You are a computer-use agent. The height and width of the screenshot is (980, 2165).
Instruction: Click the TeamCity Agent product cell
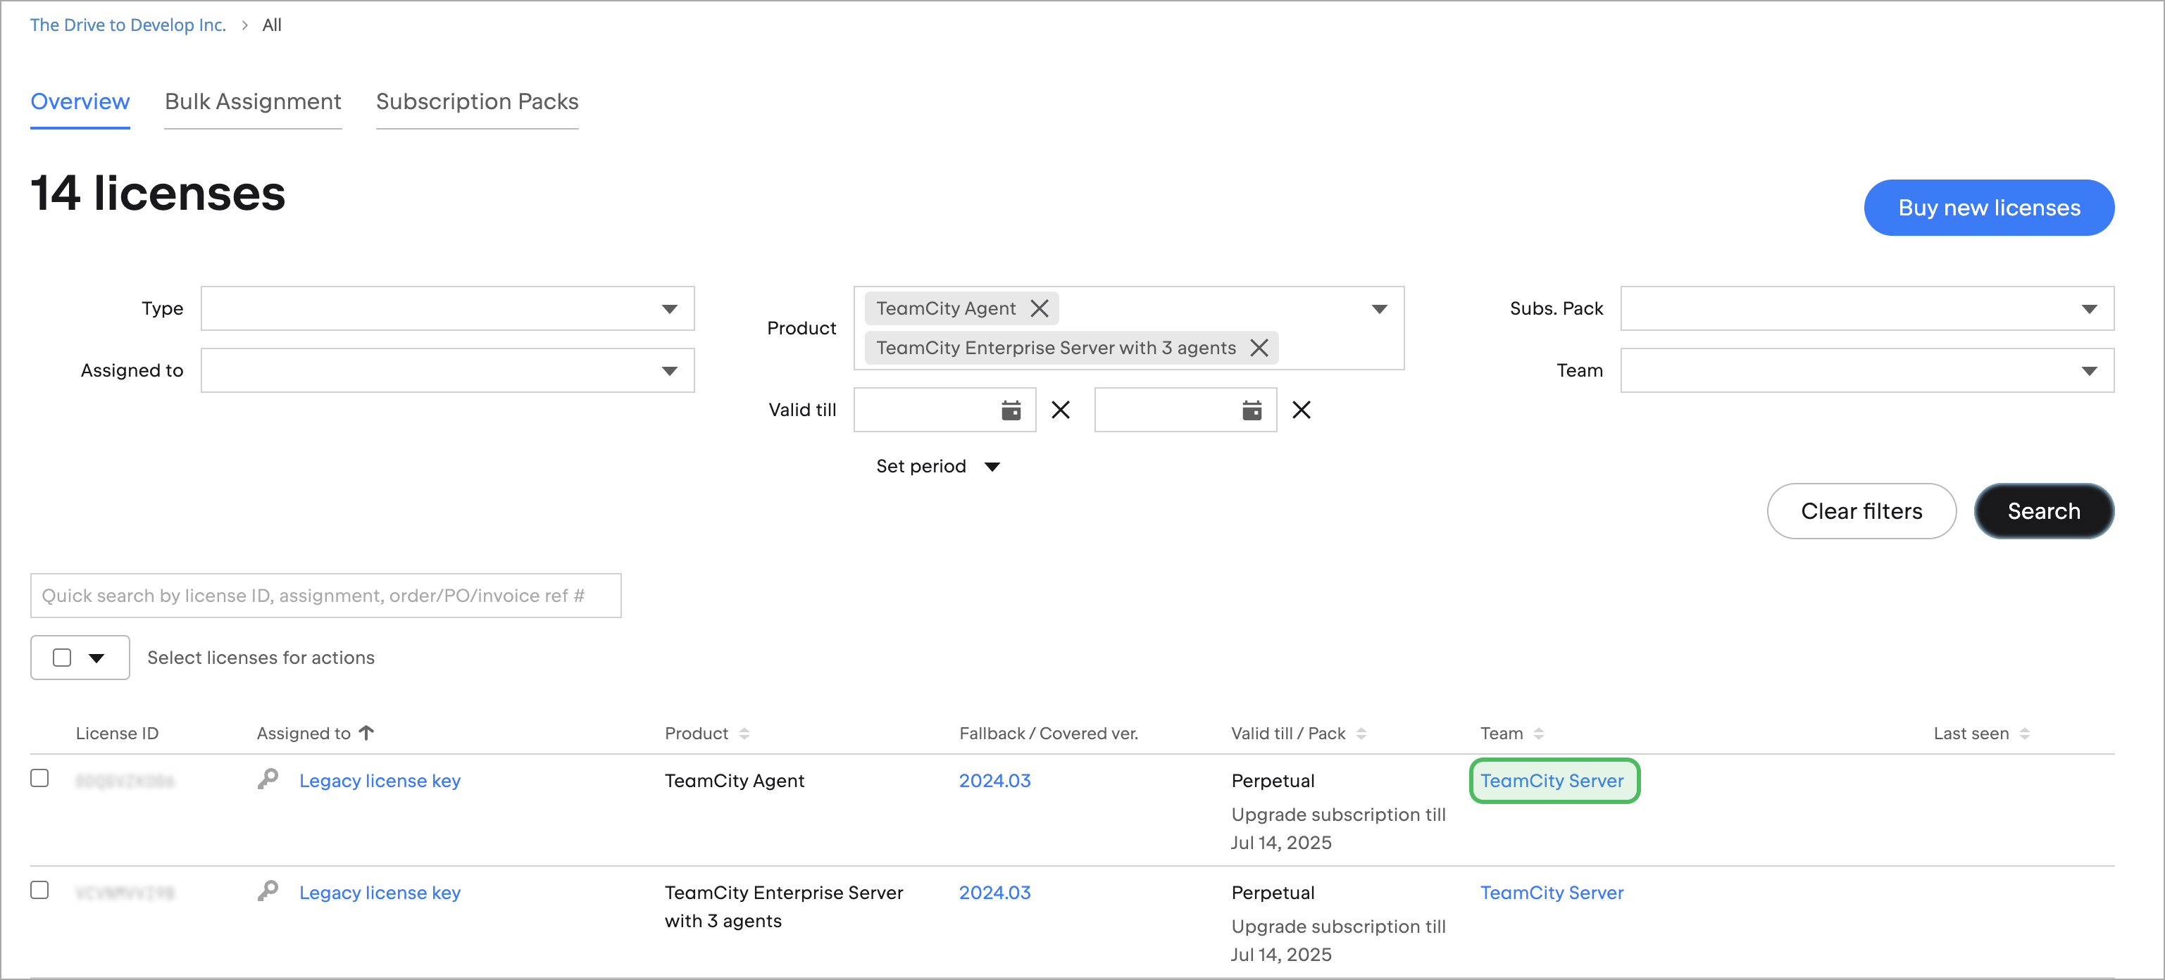pos(735,781)
